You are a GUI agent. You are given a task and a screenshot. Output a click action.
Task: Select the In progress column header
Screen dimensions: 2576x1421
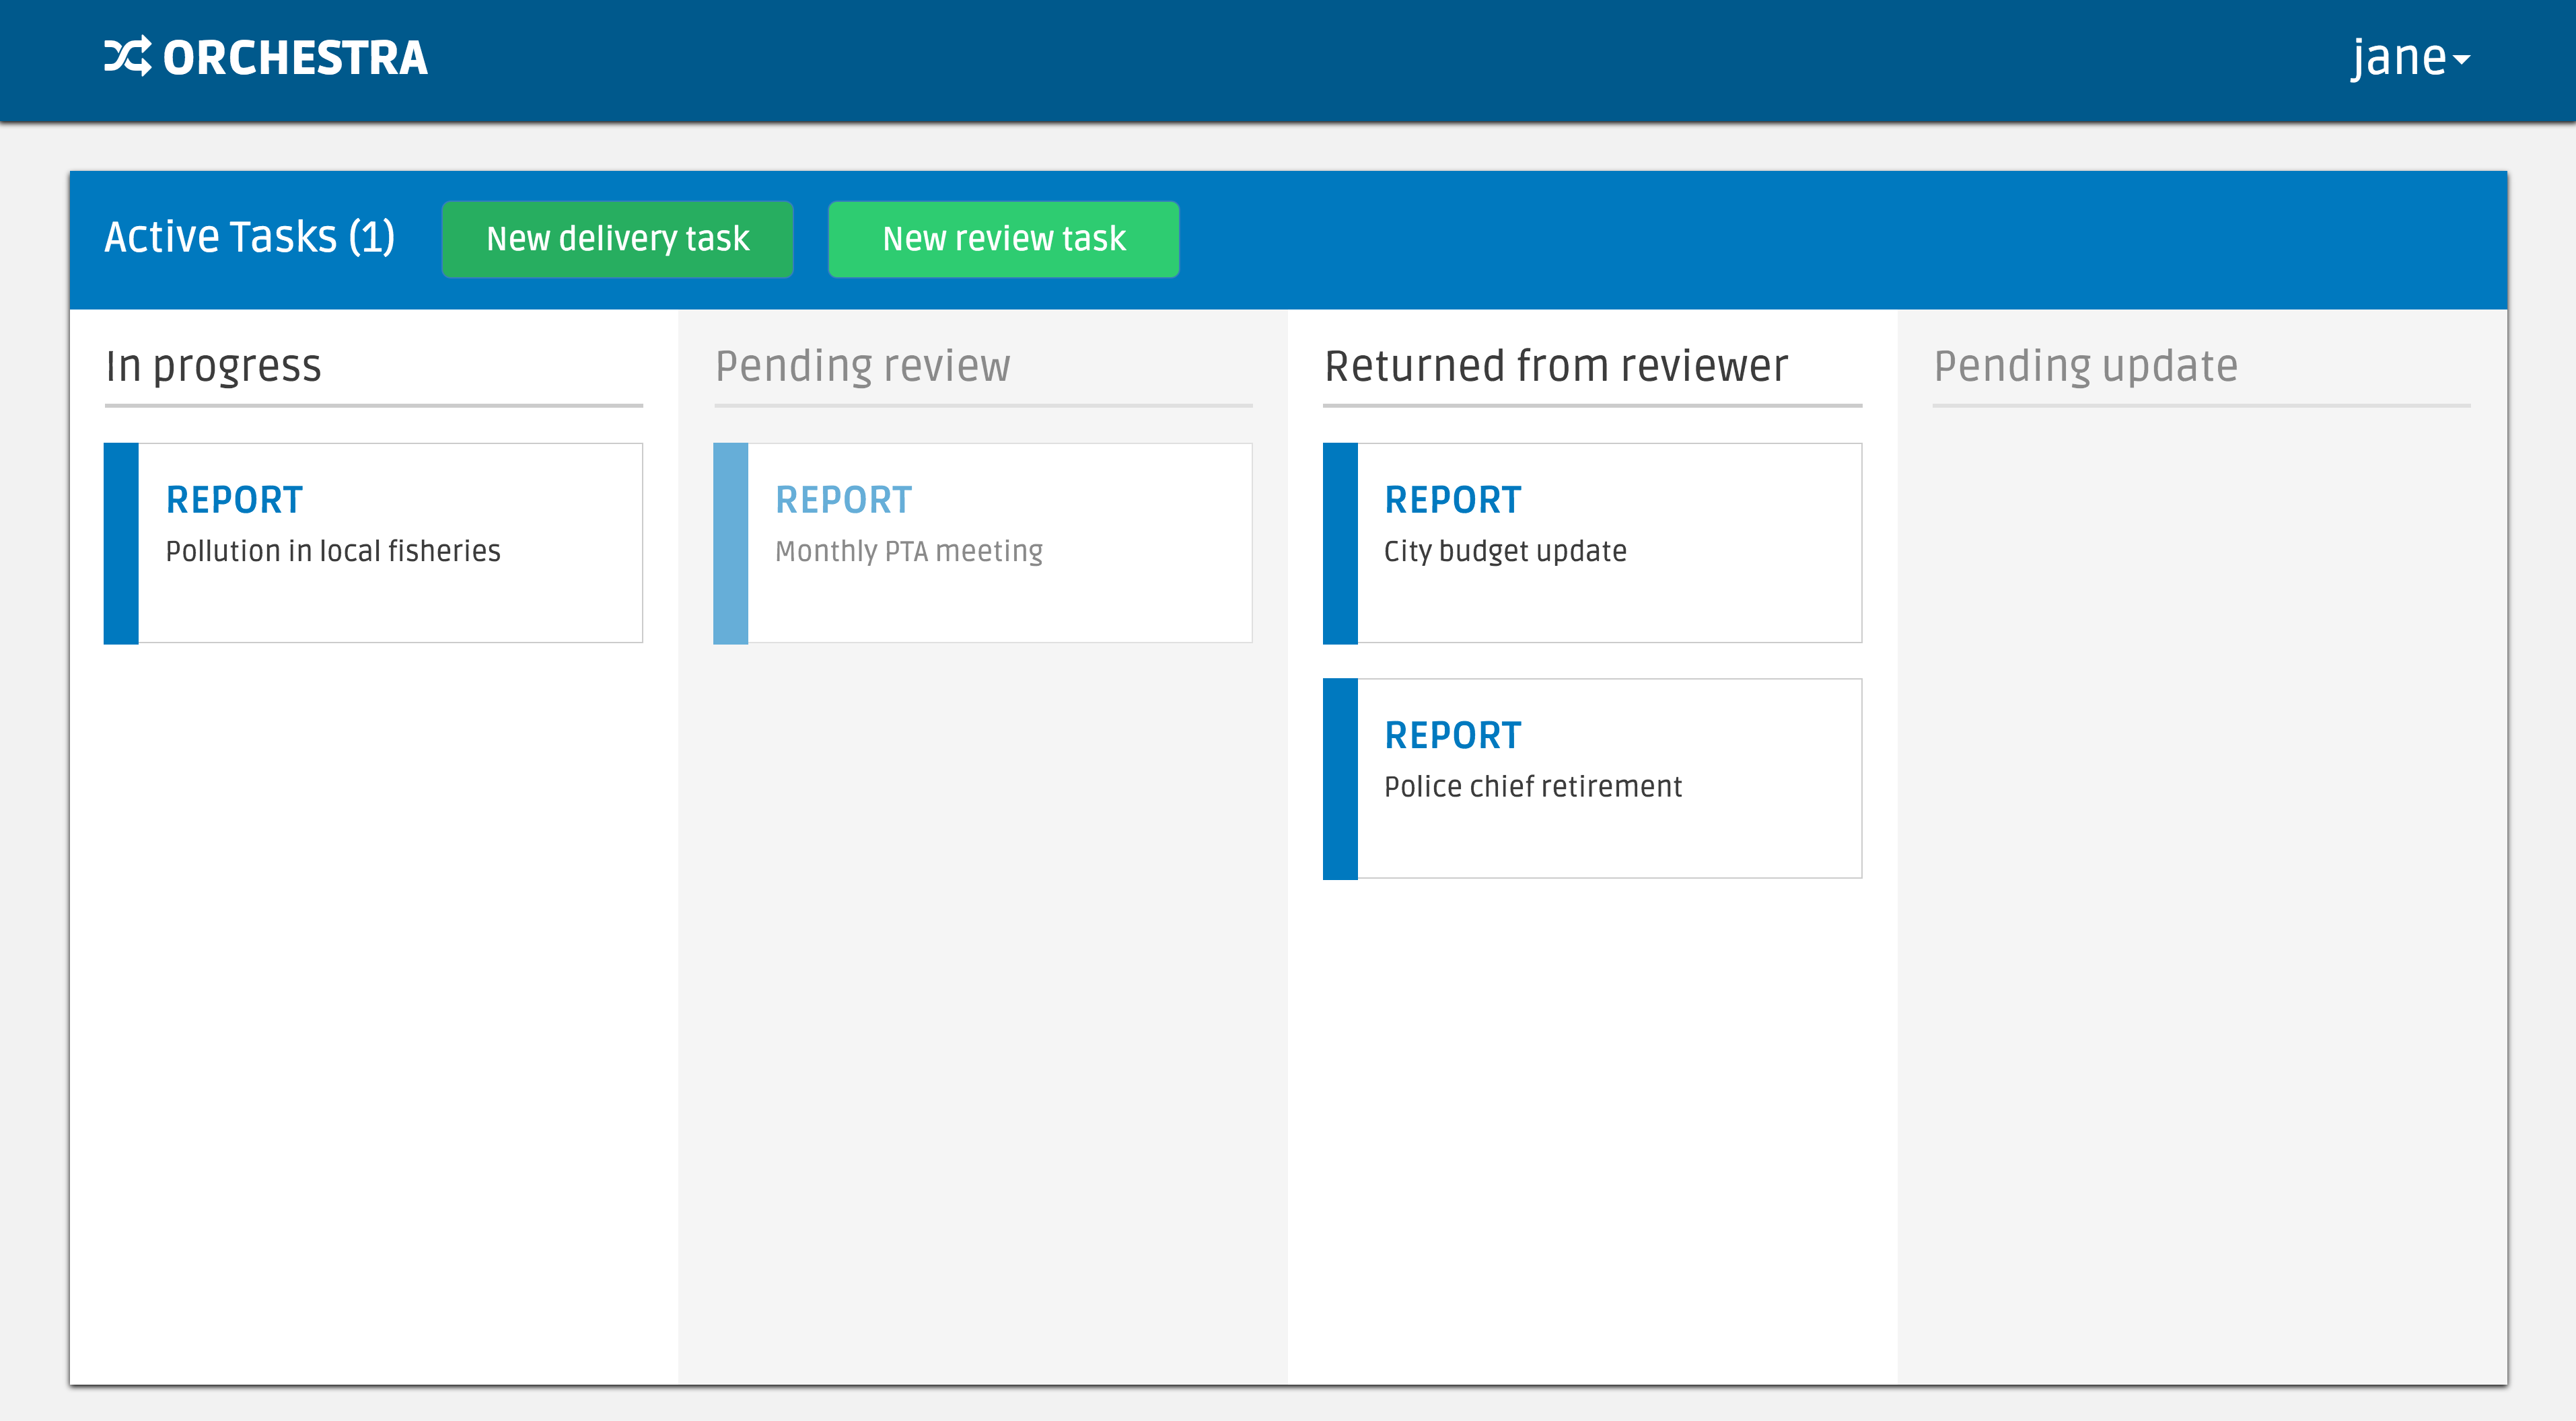coord(213,366)
